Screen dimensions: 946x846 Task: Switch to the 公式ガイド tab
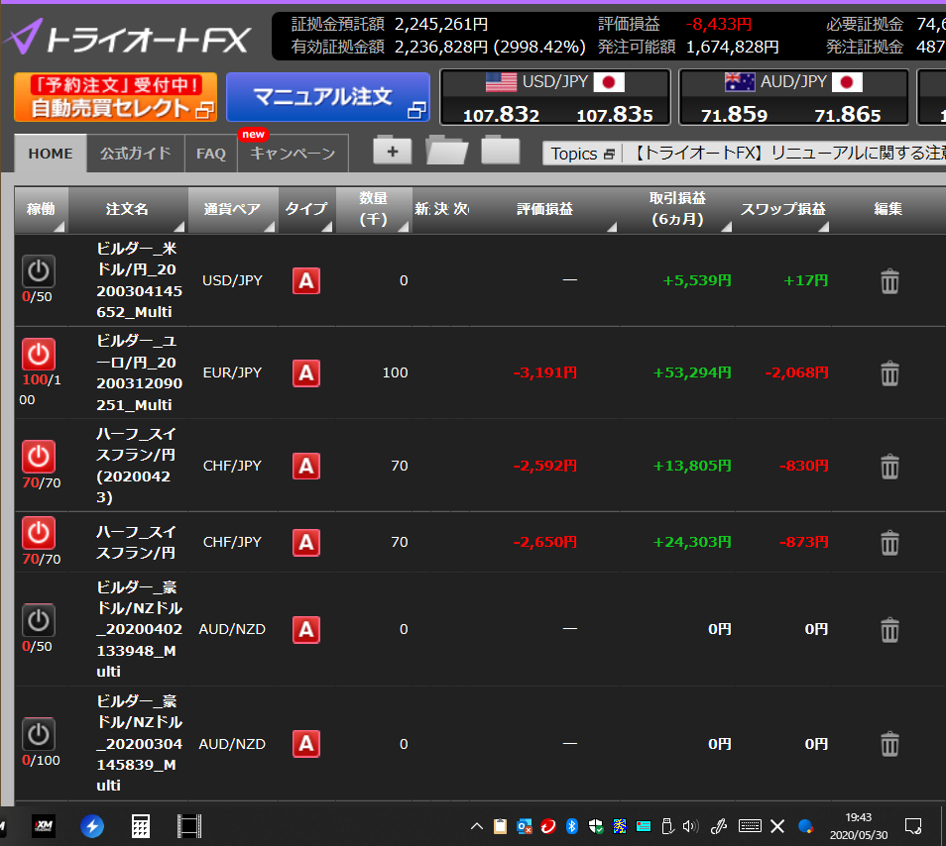click(135, 154)
